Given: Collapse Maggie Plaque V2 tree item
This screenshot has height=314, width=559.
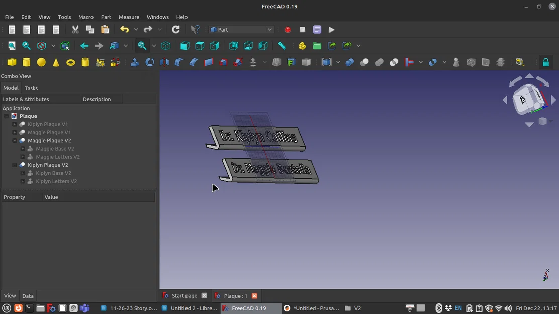Looking at the screenshot, I should (x=15, y=141).
